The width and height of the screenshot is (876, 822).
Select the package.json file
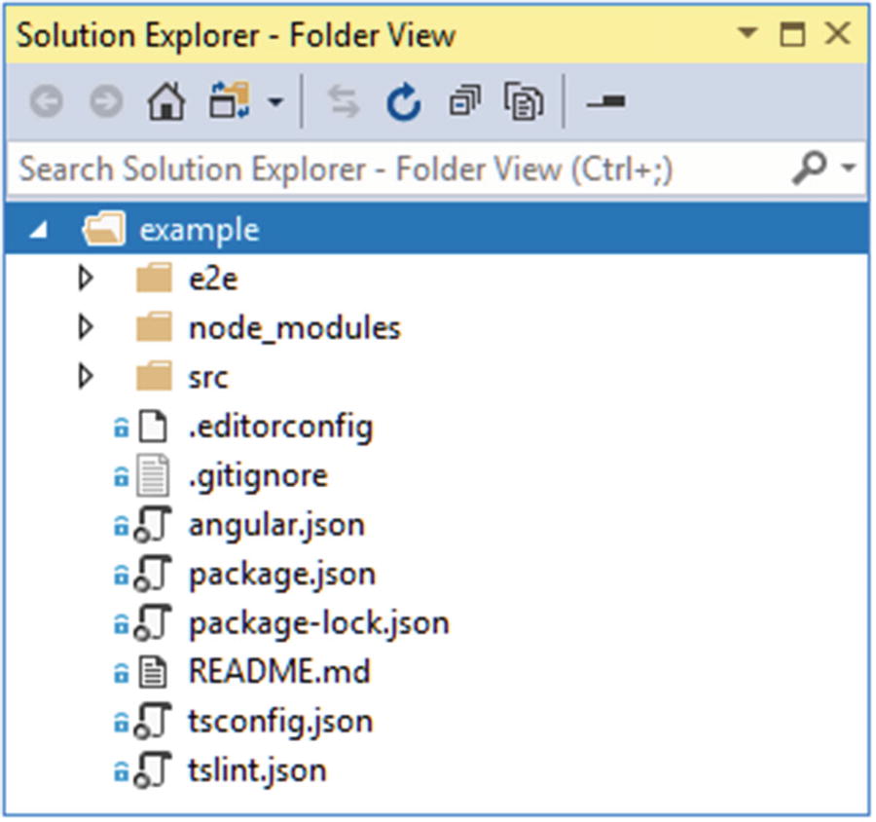(281, 574)
